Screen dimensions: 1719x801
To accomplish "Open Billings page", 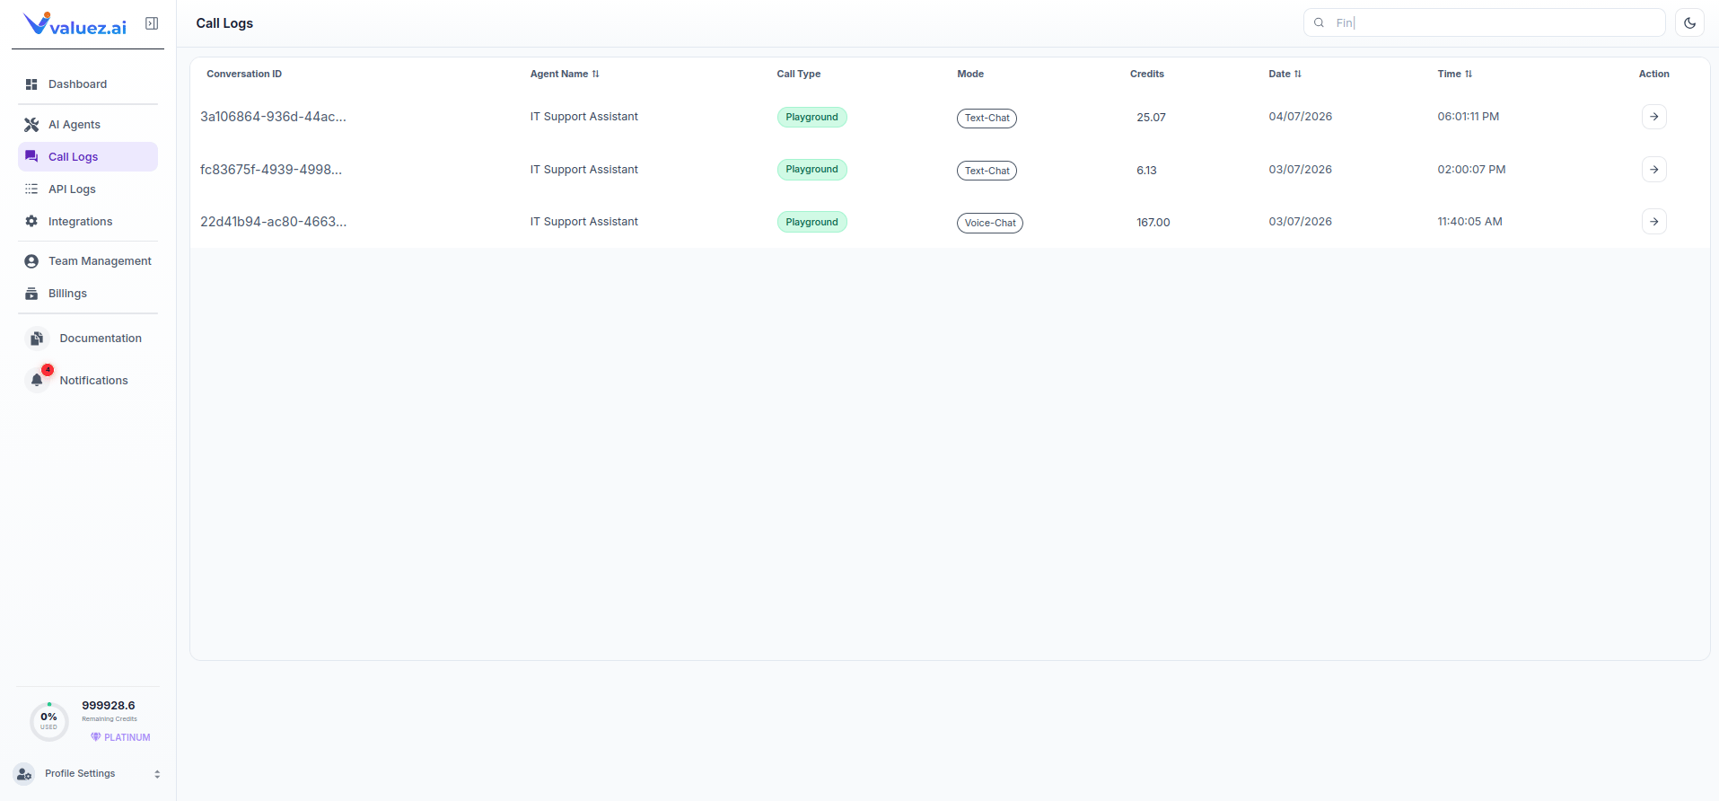I will pos(88,294).
